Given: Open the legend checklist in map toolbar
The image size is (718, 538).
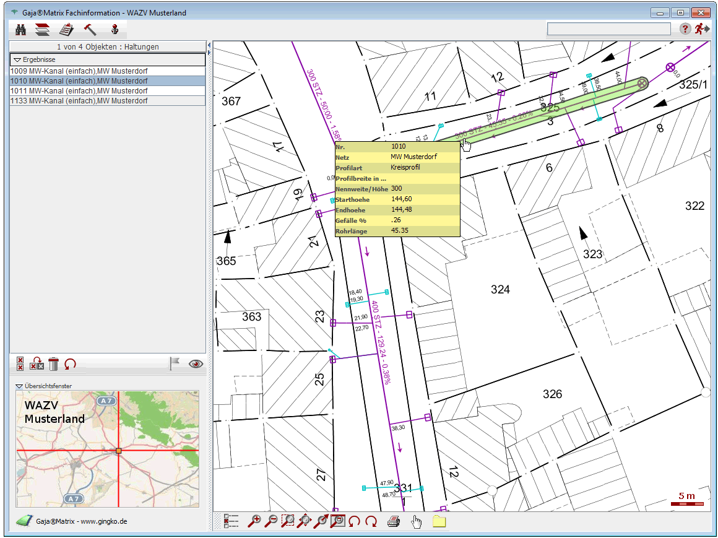Looking at the screenshot, I should 231,521.
